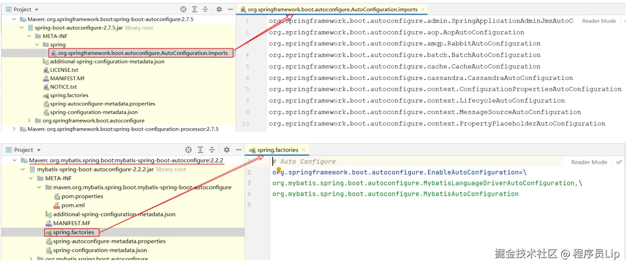Click Select Opened File icon above mybatis tree
The image size is (628, 268).
pos(189,150)
